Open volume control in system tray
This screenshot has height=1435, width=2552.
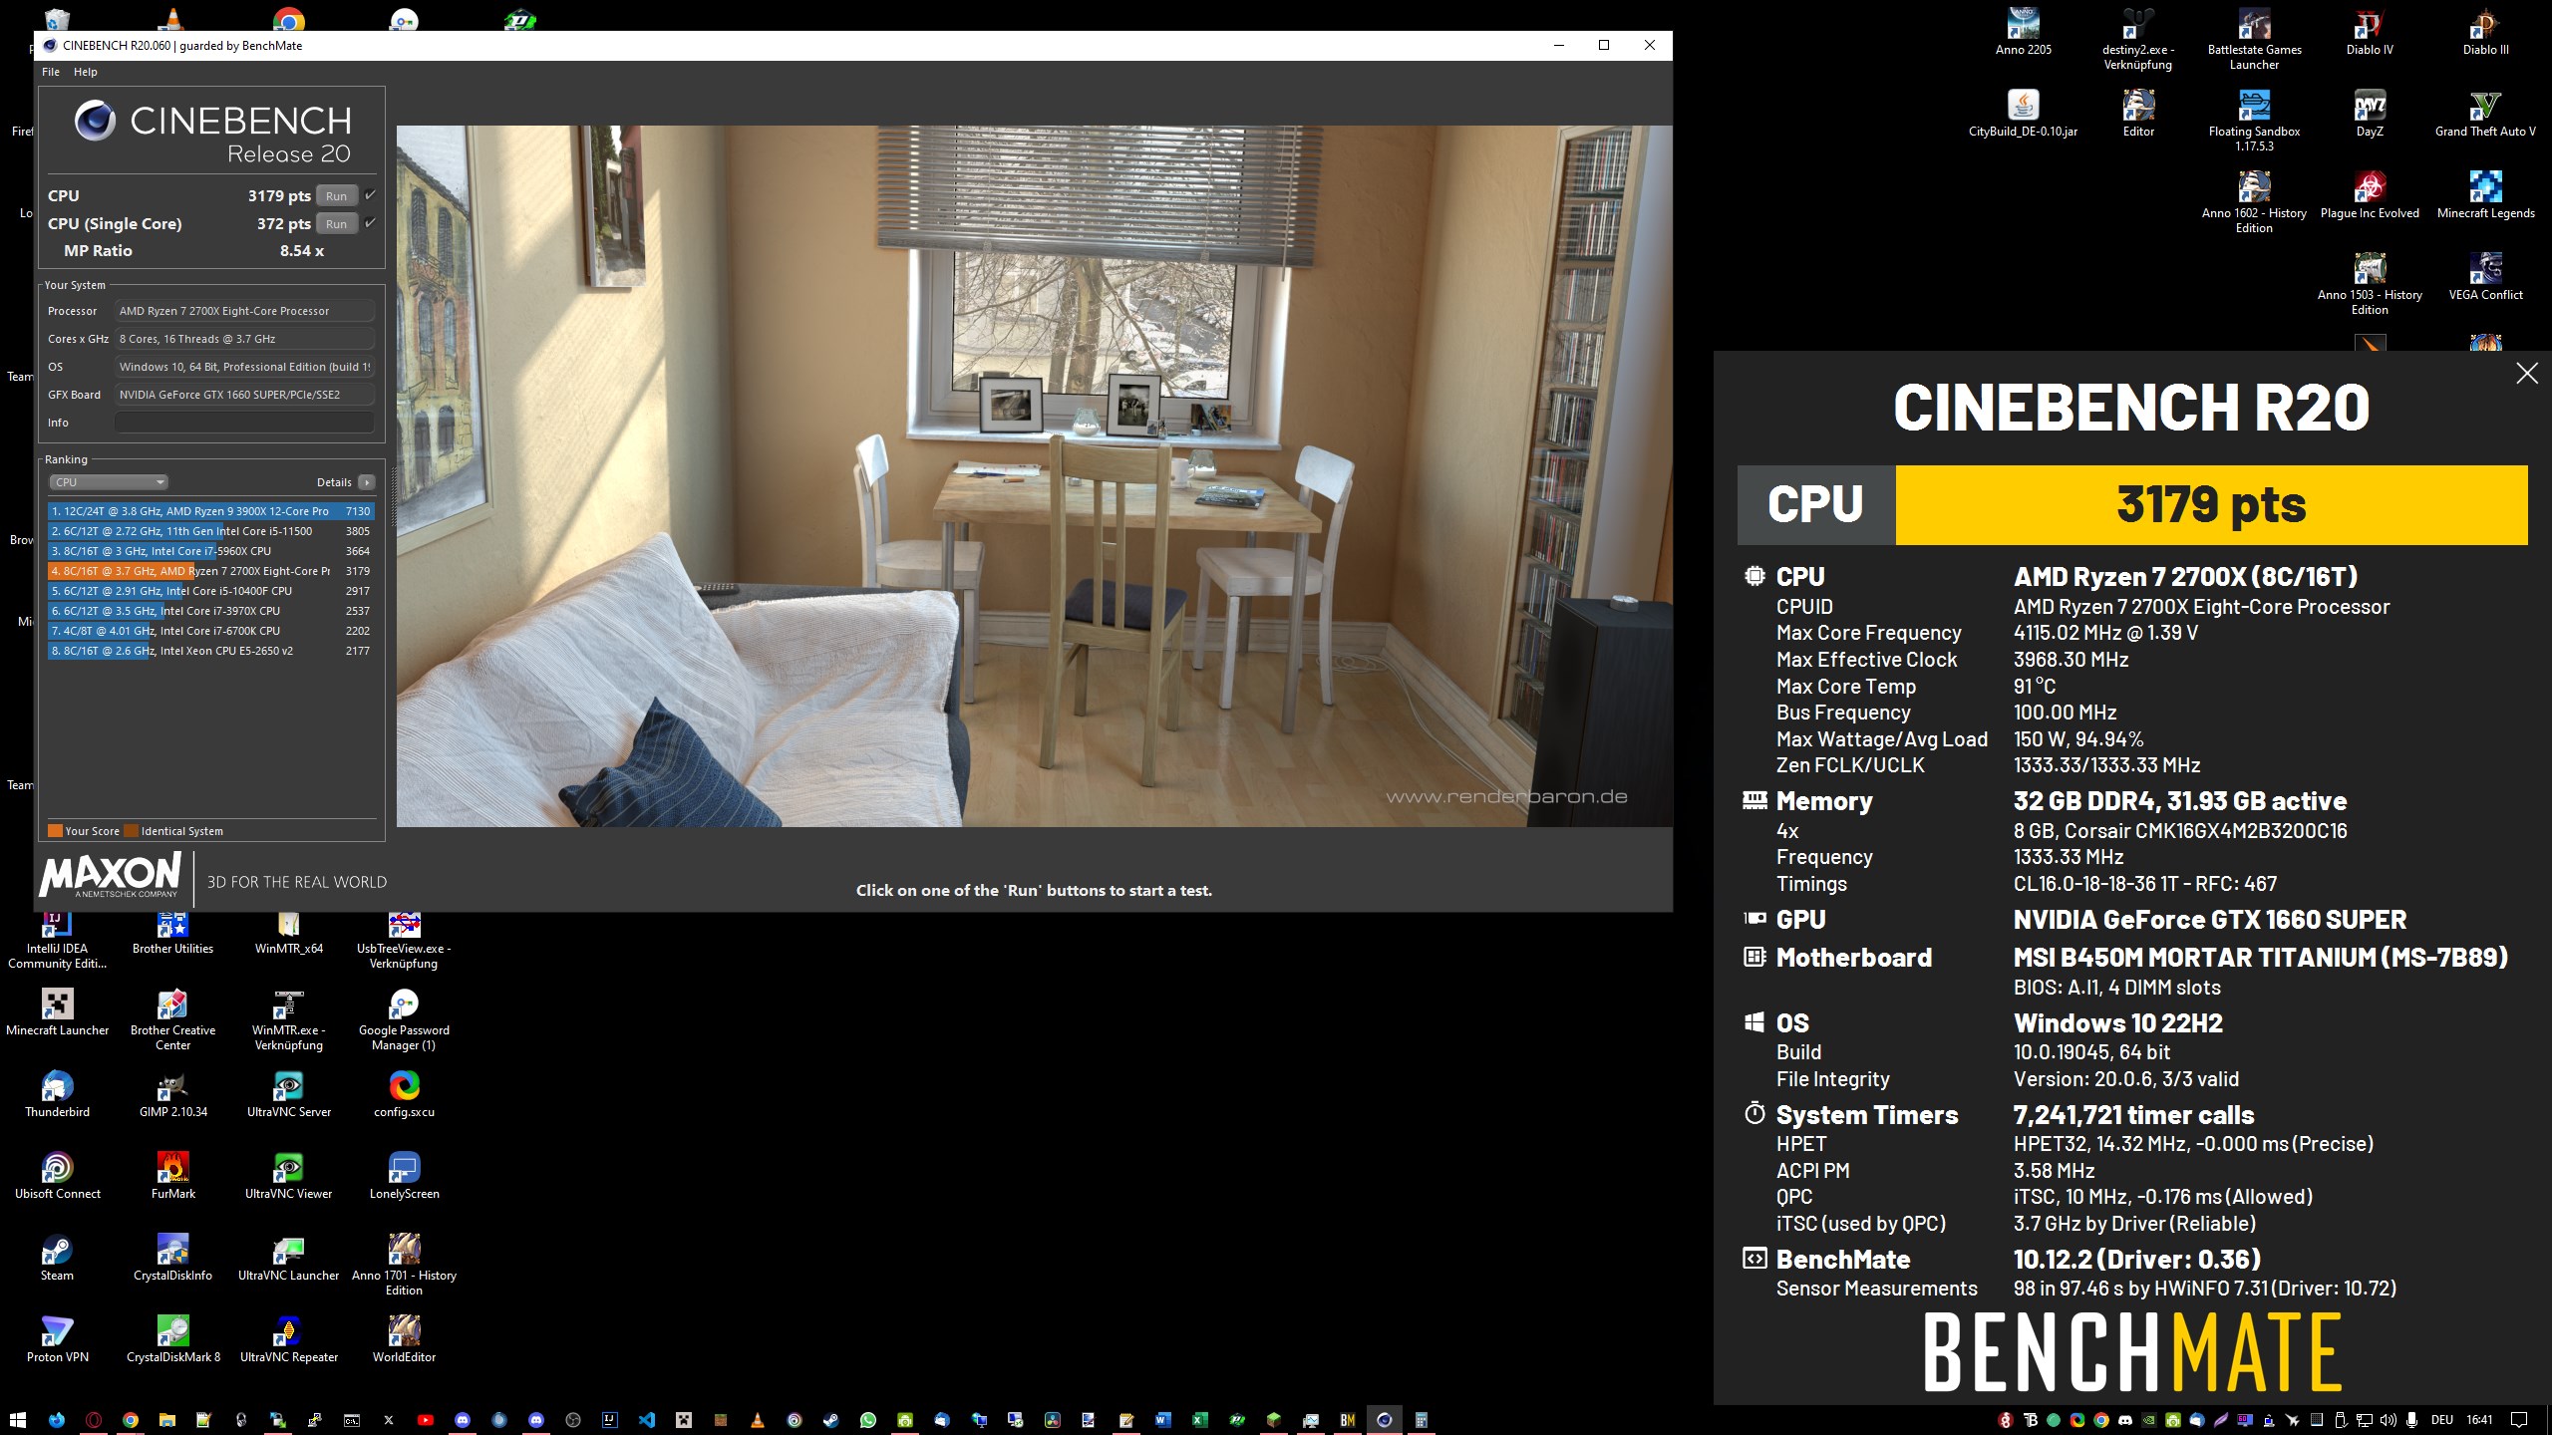pyautogui.click(x=2389, y=1420)
